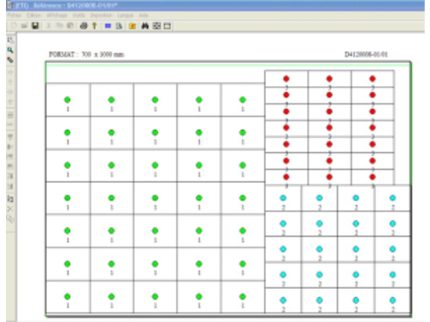430x322 pixels.
Task: Select the bottom-right cyan dot cell labeled 2
Action: pos(392,301)
